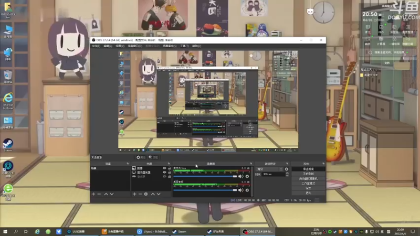
Task: Open the 工具(T) menu
Action: (x=184, y=46)
